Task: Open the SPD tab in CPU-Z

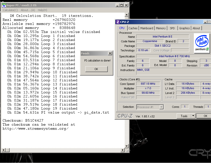Action: 172,28
